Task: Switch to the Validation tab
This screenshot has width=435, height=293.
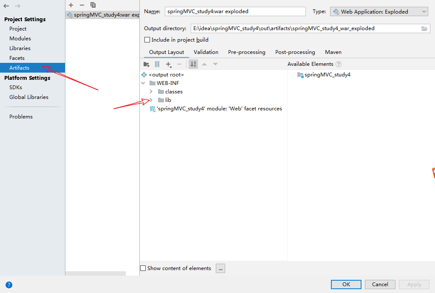Action: [206, 52]
